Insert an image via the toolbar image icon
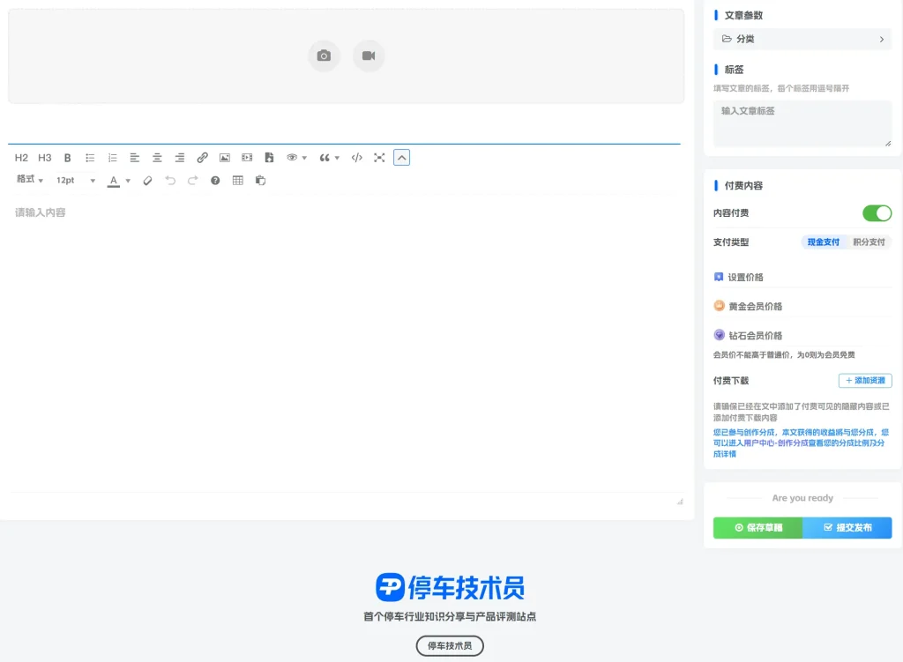The image size is (903, 662). 225,158
